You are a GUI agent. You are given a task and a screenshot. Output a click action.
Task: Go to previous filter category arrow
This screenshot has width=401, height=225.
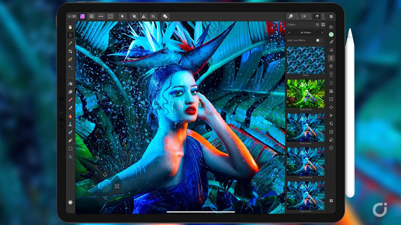(289, 32)
